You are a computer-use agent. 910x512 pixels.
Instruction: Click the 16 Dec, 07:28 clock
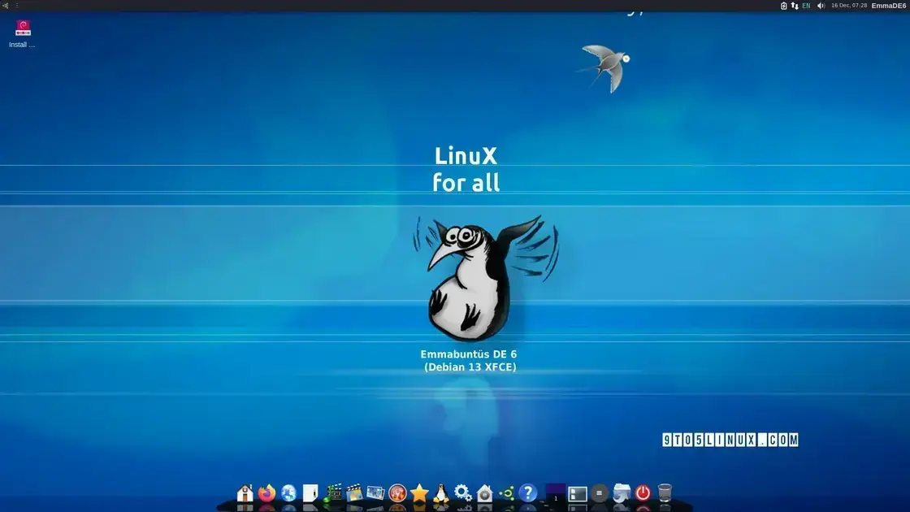coord(849,5)
